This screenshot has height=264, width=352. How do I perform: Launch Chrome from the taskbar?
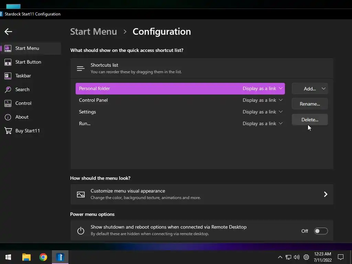click(x=43, y=257)
